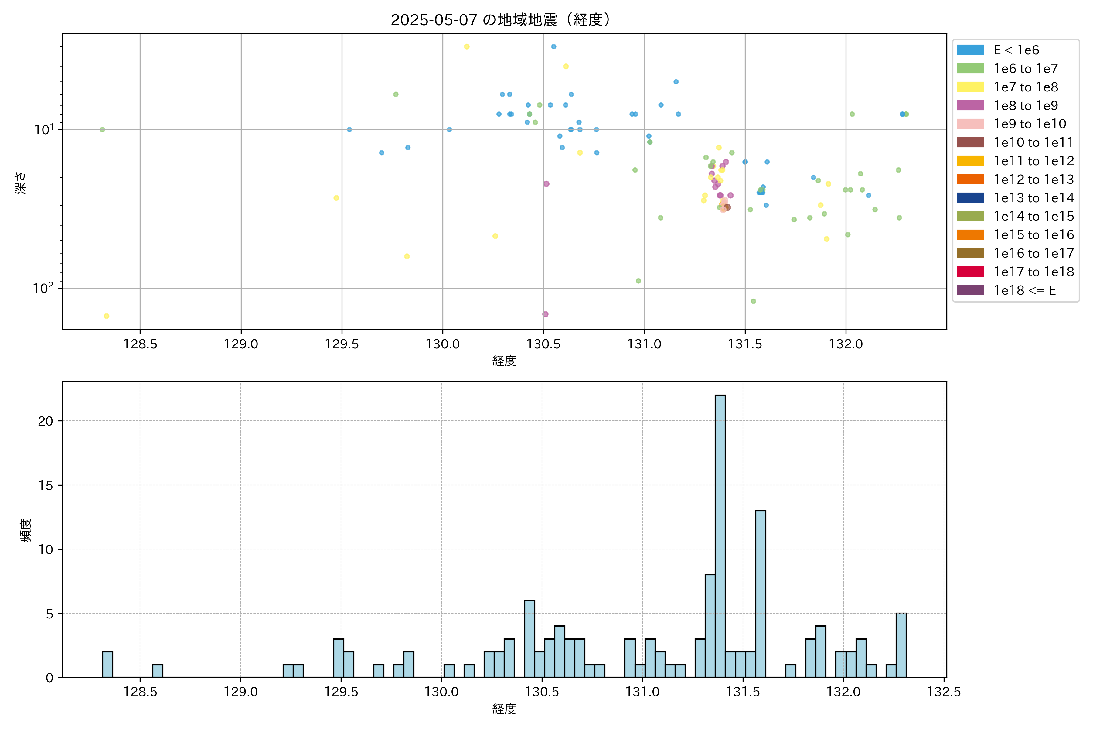Click the 深さ y-axis label
1093x729 pixels.
(20, 183)
